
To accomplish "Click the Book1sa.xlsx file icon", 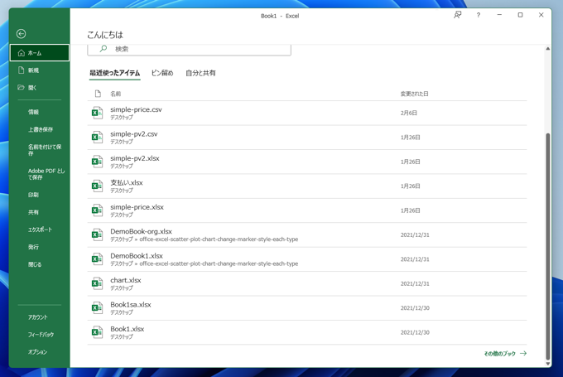I will click(x=97, y=308).
